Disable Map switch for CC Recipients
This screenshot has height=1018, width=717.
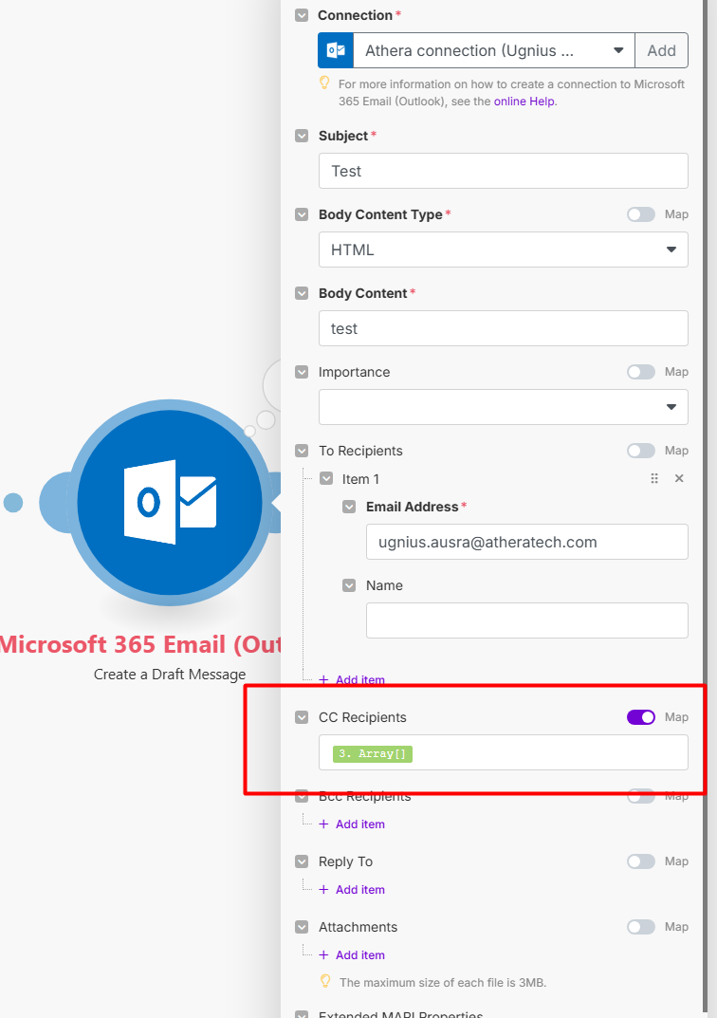pyautogui.click(x=641, y=717)
